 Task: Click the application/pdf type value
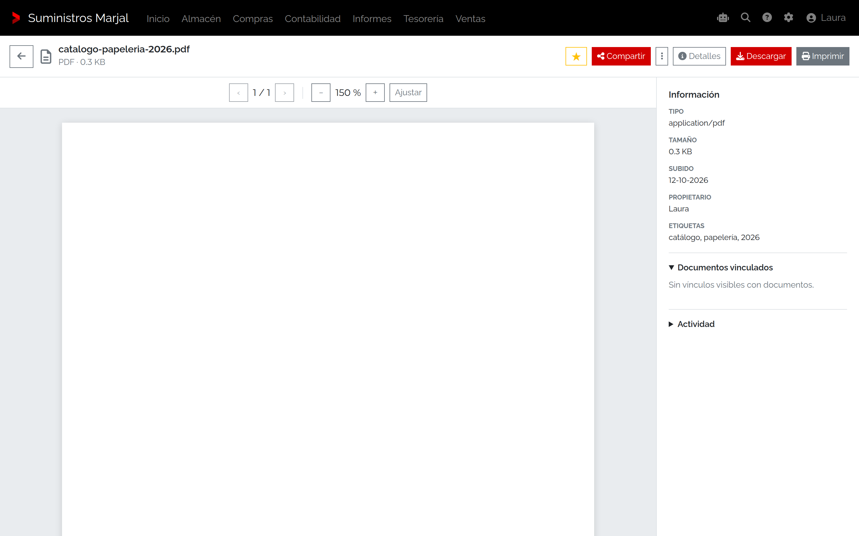[x=696, y=123]
